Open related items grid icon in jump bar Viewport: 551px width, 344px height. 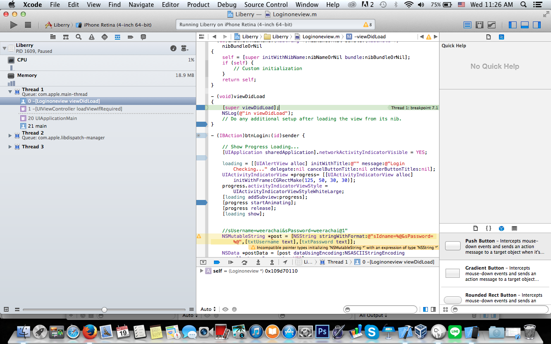click(x=201, y=37)
